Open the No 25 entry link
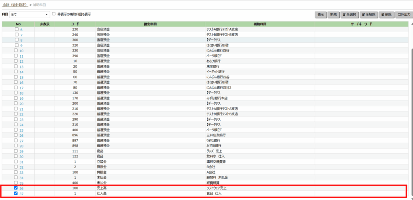 [21, 130]
